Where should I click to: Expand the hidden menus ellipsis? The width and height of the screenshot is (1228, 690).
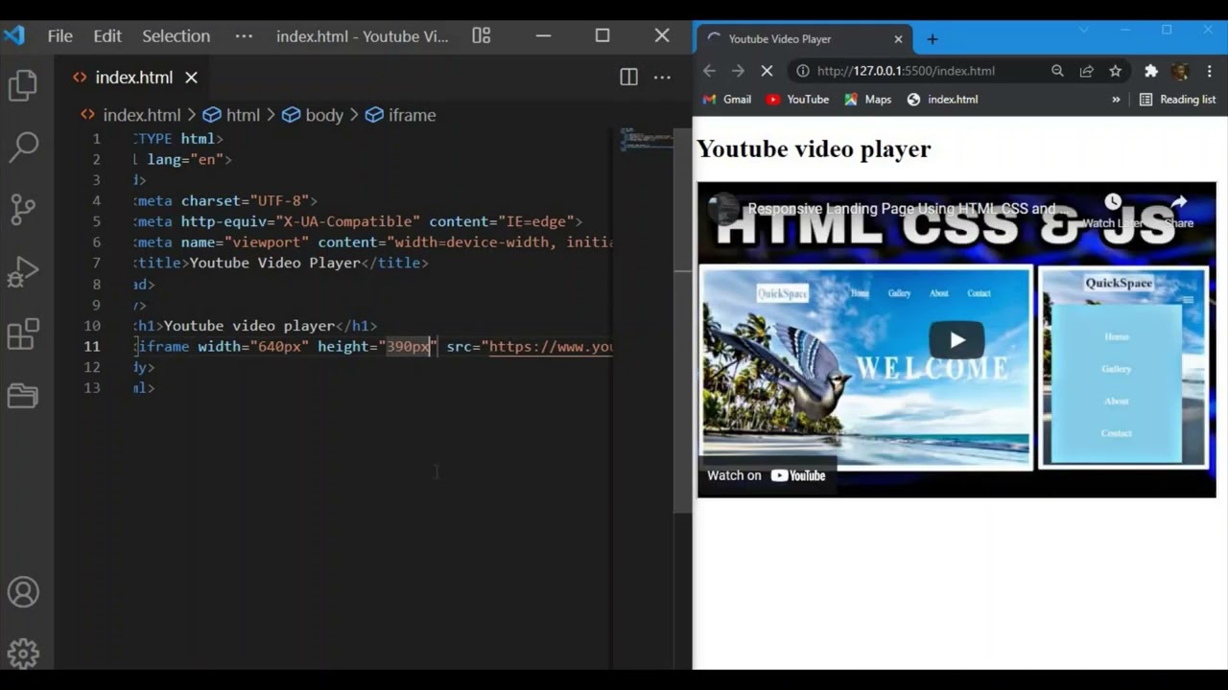(x=244, y=35)
